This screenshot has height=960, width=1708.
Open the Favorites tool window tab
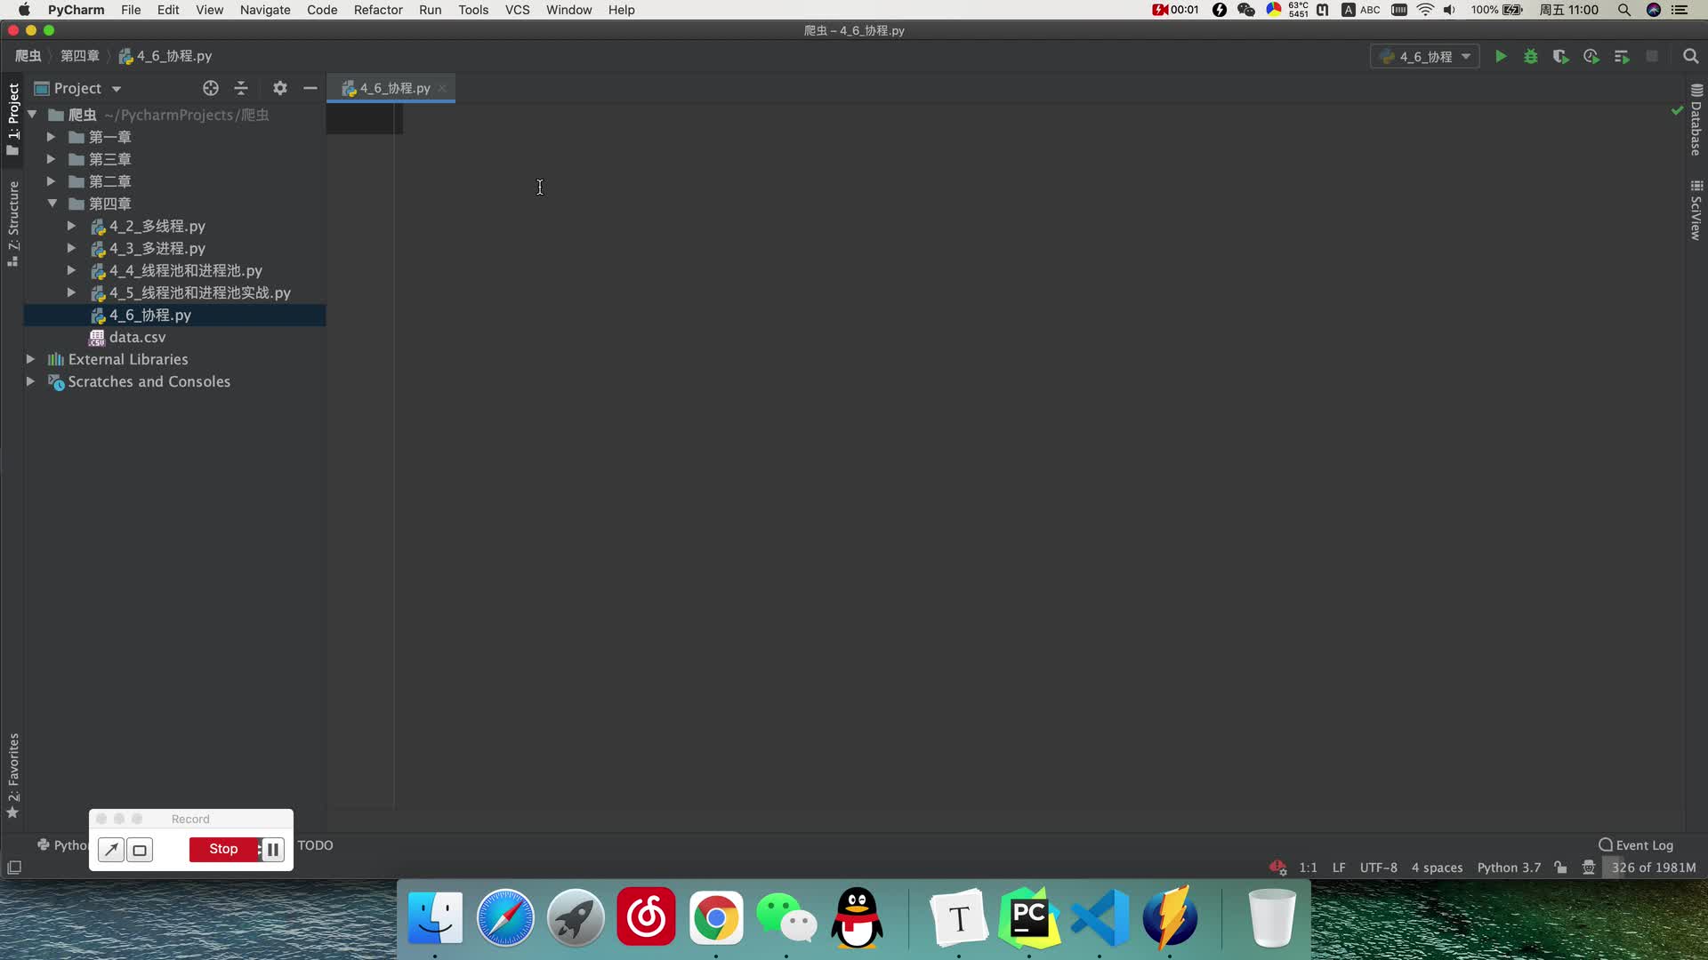12,776
